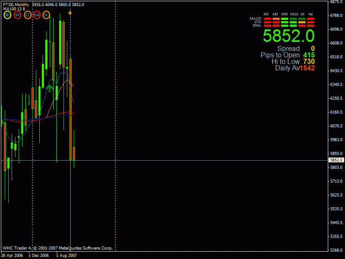Click the Spread label
The image size is (345, 259).
(289, 49)
